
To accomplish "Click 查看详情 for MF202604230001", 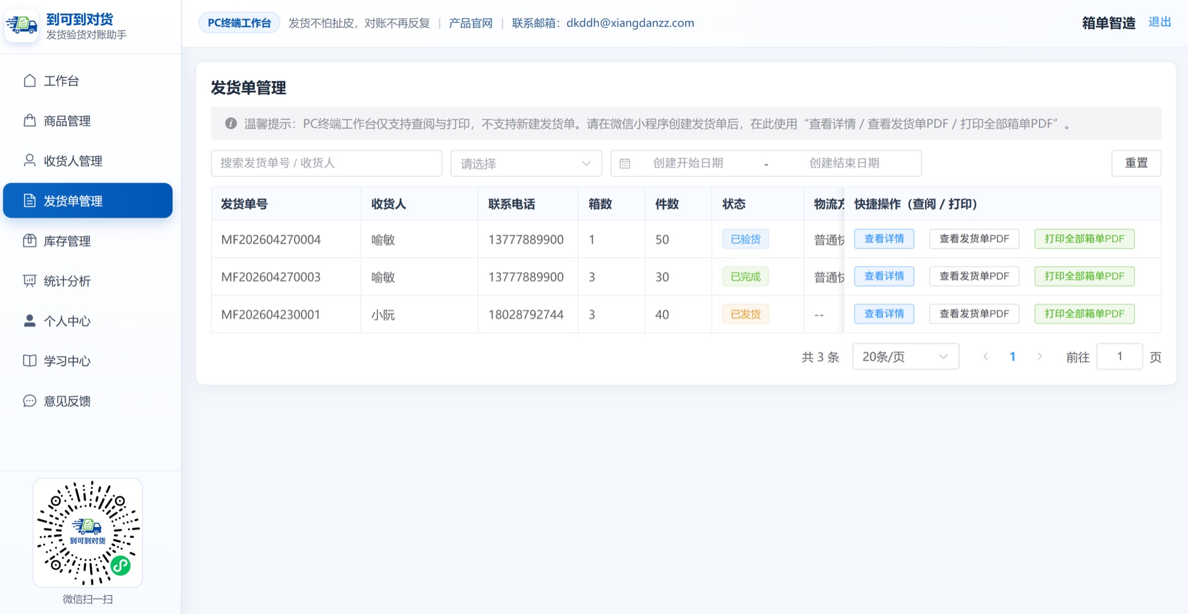I will [x=884, y=313].
